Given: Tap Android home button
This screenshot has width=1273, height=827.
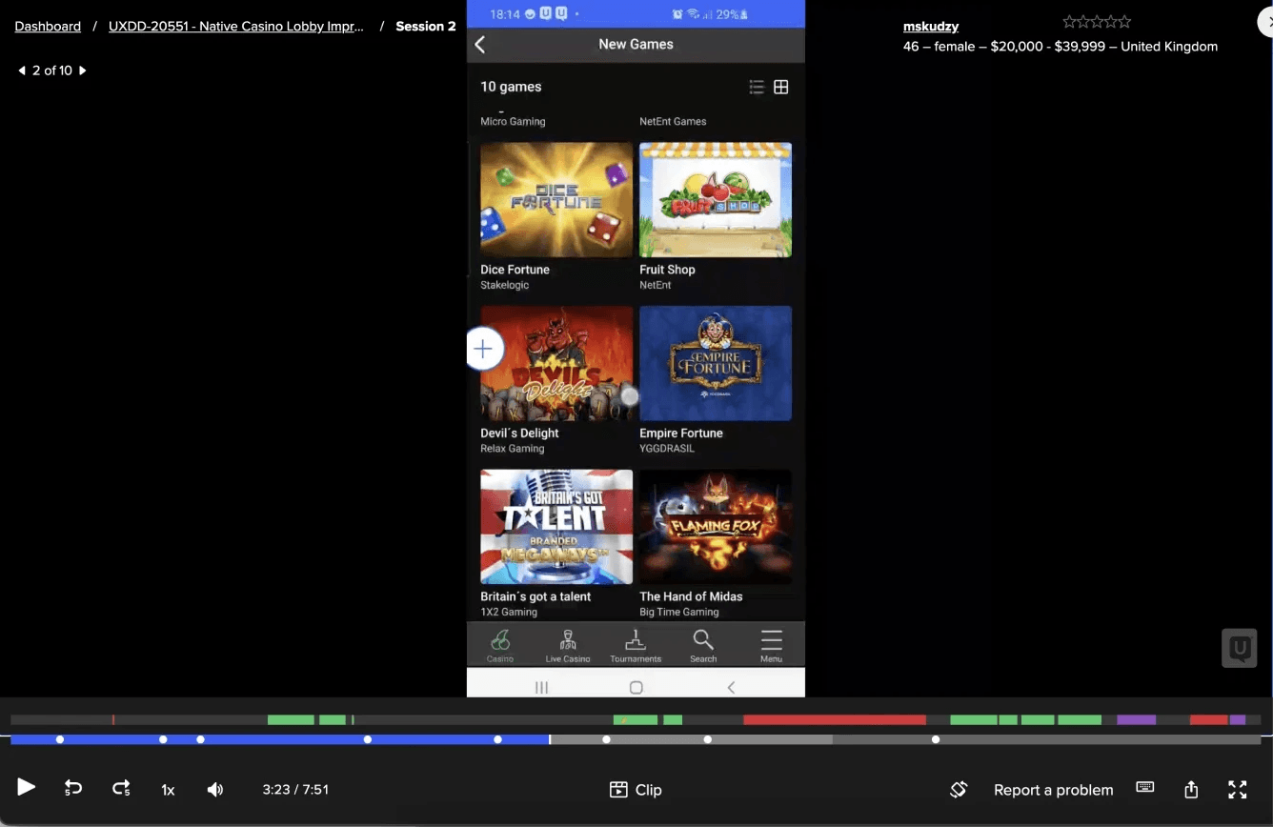Looking at the screenshot, I should coord(636,687).
